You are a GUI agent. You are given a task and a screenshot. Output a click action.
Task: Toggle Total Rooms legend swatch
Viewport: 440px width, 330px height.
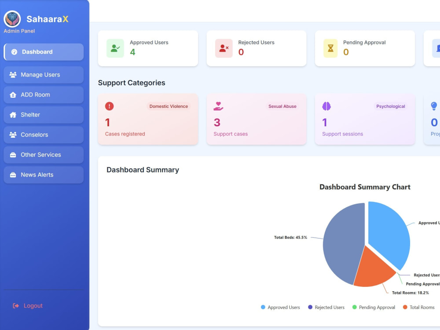[x=405, y=307]
